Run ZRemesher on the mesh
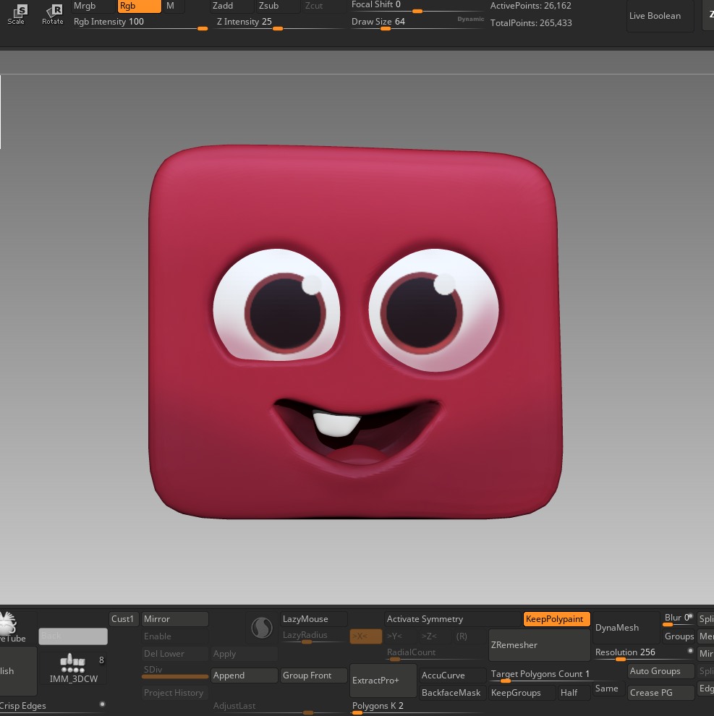The image size is (714, 716). [540, 645]
